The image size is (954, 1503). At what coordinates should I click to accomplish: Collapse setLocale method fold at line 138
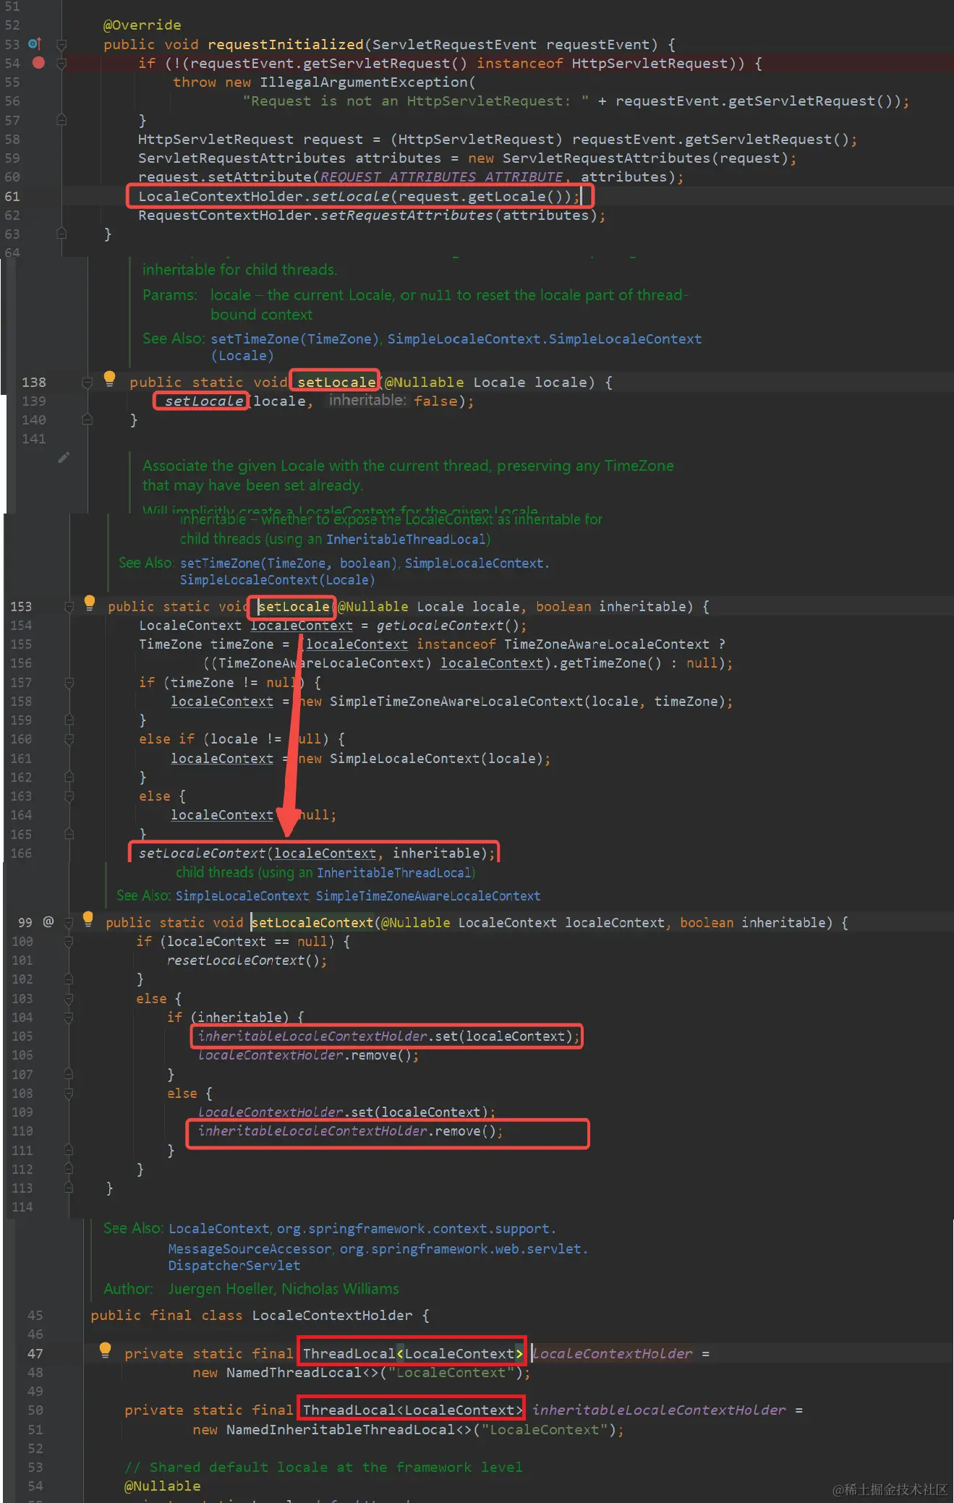(87, 383)
